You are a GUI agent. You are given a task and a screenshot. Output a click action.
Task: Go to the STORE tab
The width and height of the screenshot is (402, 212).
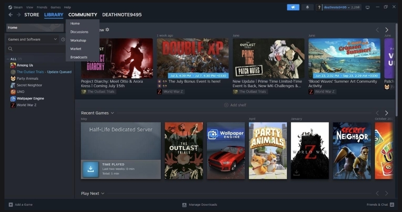point(32,14)
